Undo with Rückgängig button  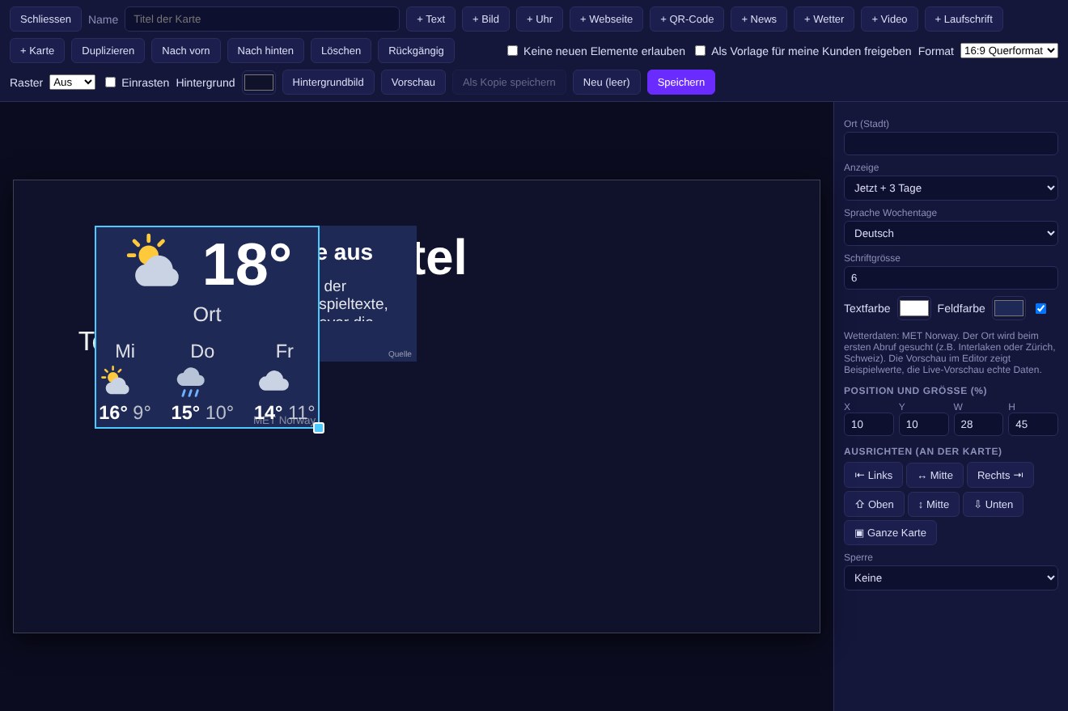[416, 50]
